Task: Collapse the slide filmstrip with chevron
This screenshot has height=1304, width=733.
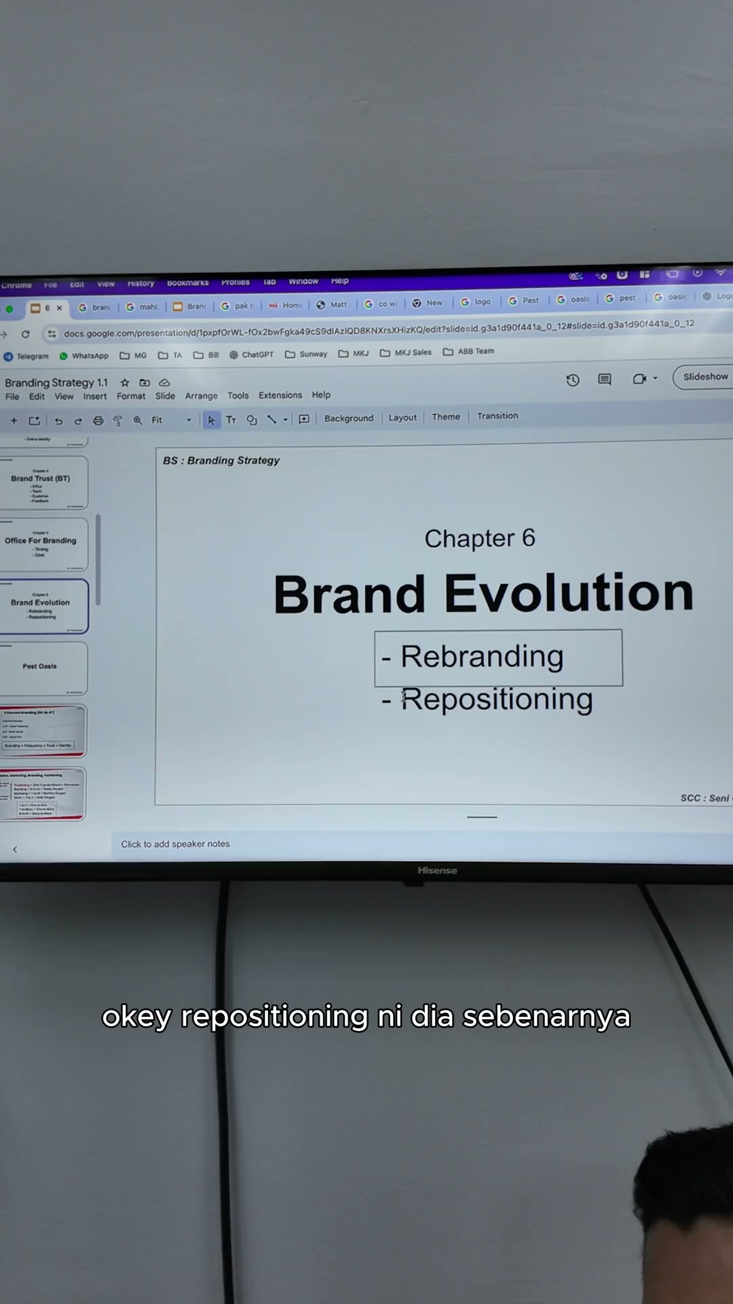Action: pyautogui.click(x=15, y=849)
